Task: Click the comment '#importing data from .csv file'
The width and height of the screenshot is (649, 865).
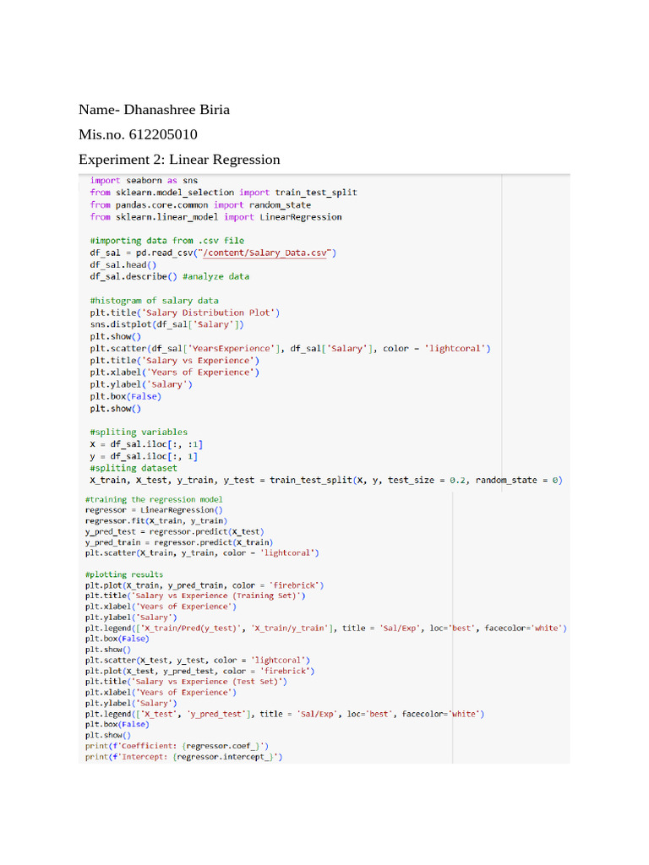Action: pyautogui.click(x=167, y=241)
